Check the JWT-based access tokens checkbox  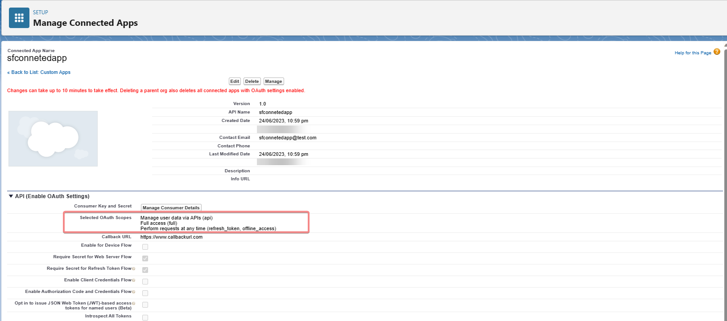click(145, 305)
